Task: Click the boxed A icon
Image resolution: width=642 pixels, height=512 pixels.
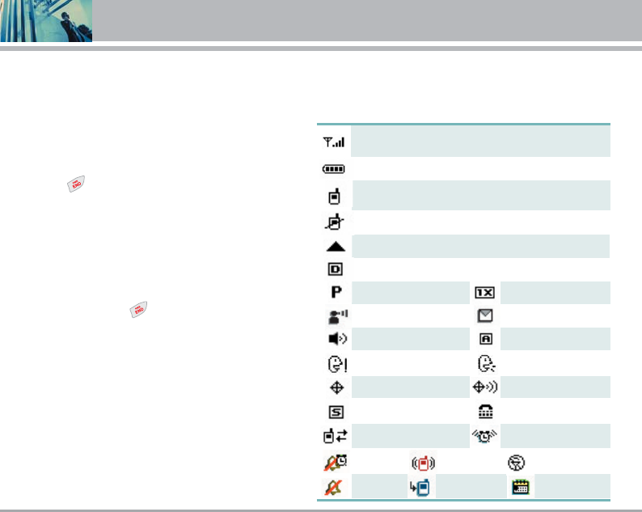Action: coord(486,339)
